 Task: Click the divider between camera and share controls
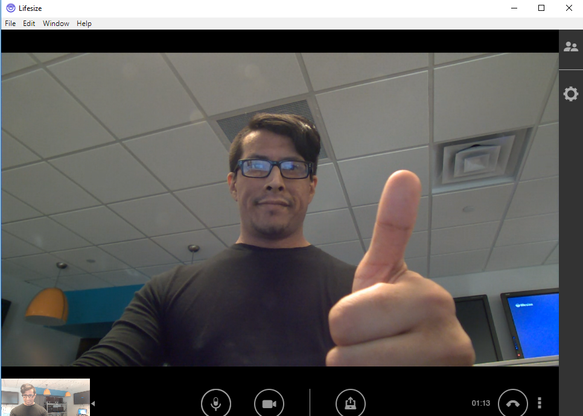(x=310, y=403)
